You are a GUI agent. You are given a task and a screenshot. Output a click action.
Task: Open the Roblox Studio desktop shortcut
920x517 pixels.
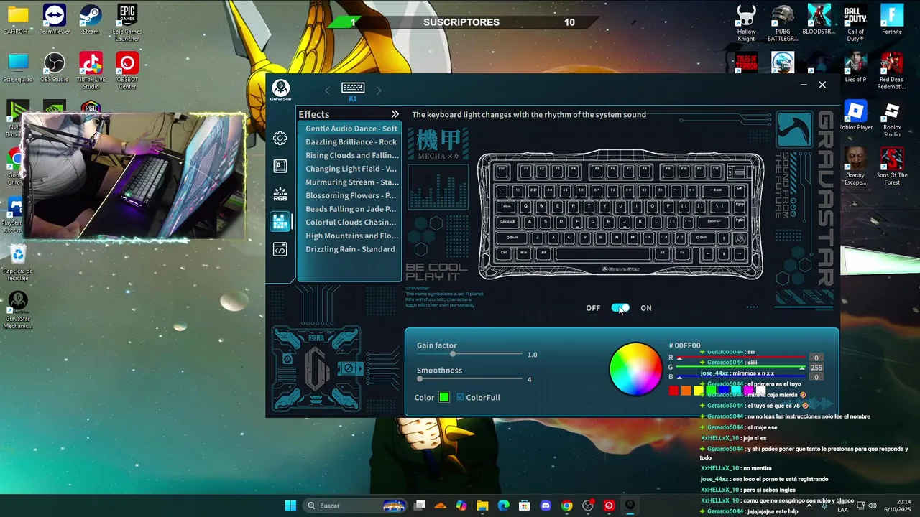click(x=891, y=119)
